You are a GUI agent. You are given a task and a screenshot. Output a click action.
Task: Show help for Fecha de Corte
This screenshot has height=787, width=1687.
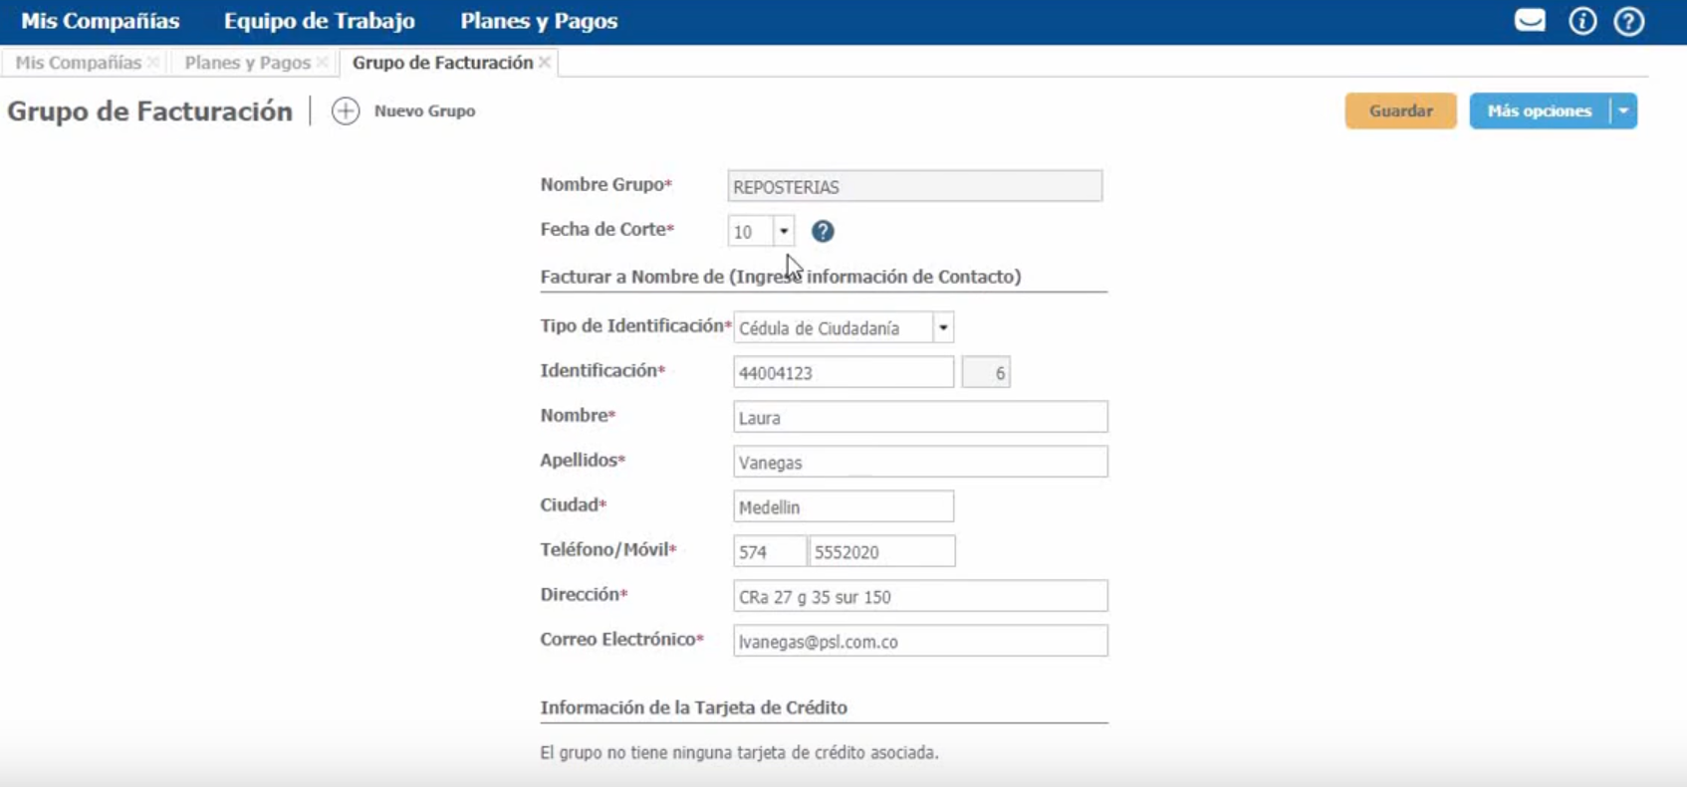pyautogui.click(x=823, y=232)
